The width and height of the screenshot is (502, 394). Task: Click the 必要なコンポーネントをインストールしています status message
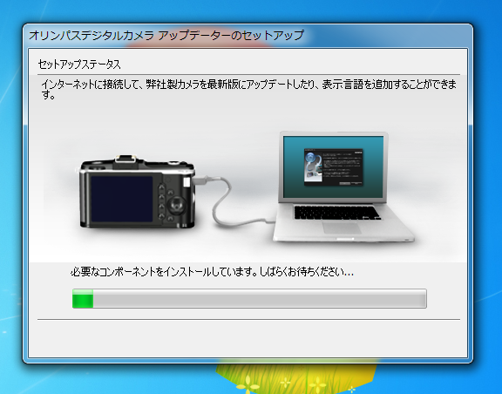click(x=212, y=272)
